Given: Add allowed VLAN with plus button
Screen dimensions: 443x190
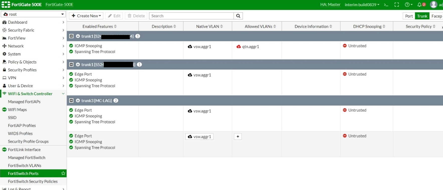Looking at the screenshot, I should [238, 136].
